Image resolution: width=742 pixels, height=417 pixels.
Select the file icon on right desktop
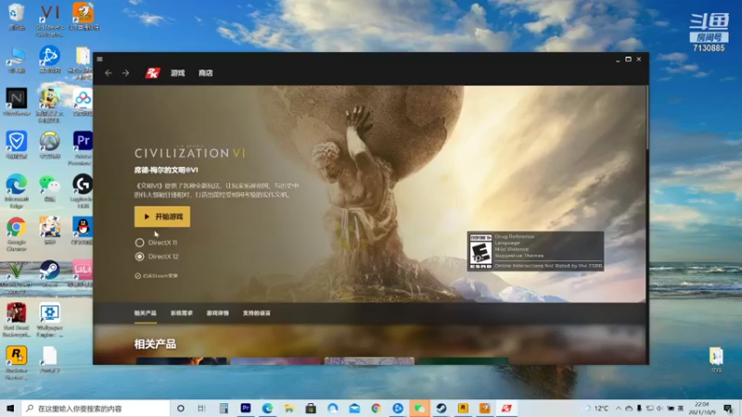[716, 360]
